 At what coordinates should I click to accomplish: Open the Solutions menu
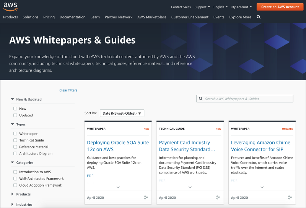tap(31, 17)
